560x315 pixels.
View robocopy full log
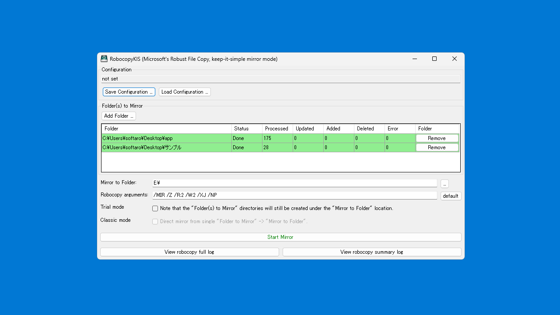point(189,252)
